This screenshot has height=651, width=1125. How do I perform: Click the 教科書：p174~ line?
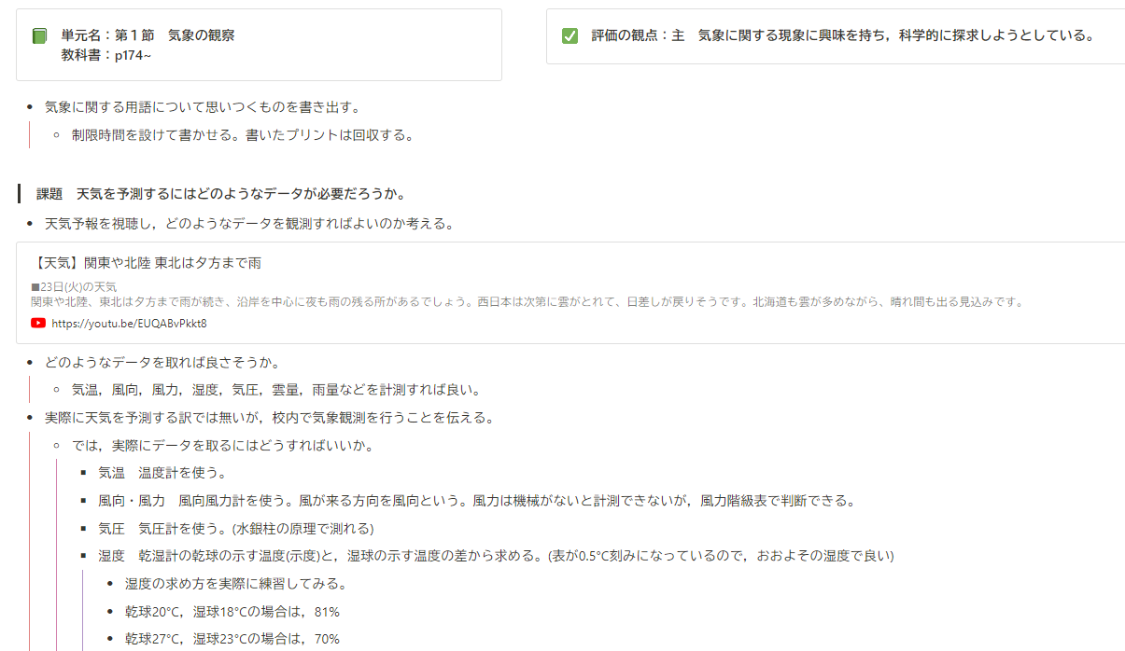coord(105,55)
